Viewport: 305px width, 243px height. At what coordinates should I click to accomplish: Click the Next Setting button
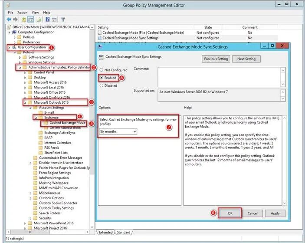[x=246, y=59]
